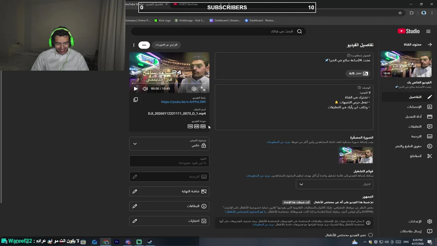Image resolution: width=437 pixels, height=246 pixels.
Task: Open Kick Logo bookmark
Action: pos(163,20)
